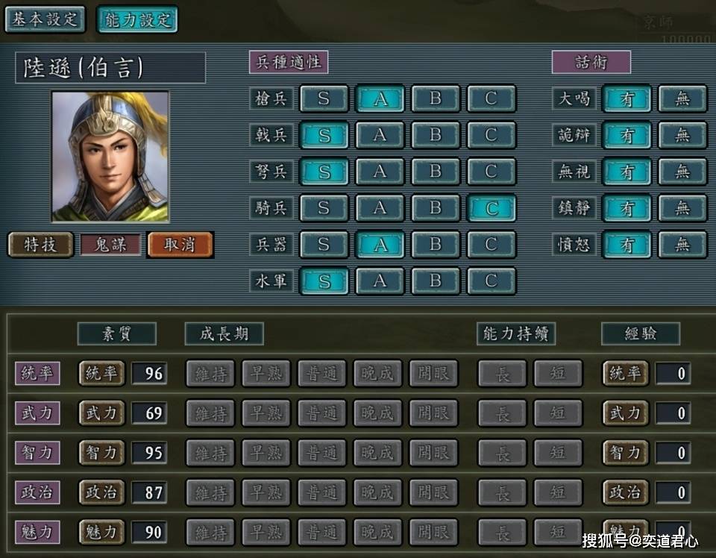This screenshot has width=716, height=558.
Task: Select 早熟 growth for 政治
Action: 266,492
